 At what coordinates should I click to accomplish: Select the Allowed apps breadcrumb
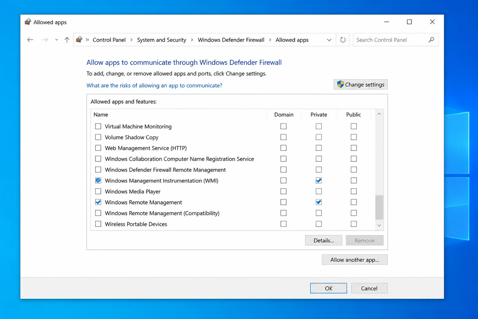point(292,40)
